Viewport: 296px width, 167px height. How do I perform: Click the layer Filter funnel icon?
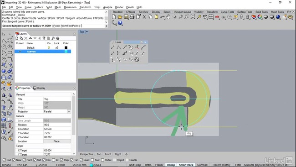[44, 38]
